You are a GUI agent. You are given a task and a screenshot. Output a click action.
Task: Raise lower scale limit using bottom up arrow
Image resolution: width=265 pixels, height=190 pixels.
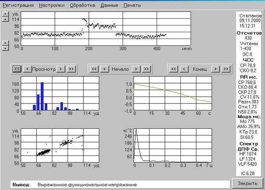point(6,43)
